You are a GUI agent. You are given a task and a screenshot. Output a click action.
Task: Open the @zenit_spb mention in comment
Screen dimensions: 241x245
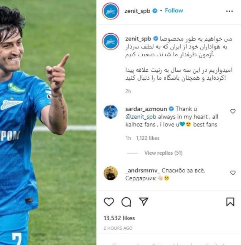click(x=141, y=117)
